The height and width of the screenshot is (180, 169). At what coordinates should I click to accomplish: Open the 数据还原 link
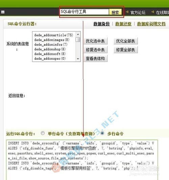click(x=123, y=24)
